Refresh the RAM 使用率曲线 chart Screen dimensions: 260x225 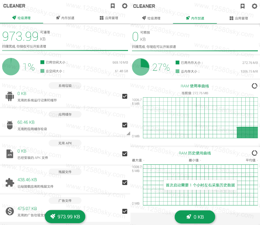[x=254, y=86]
